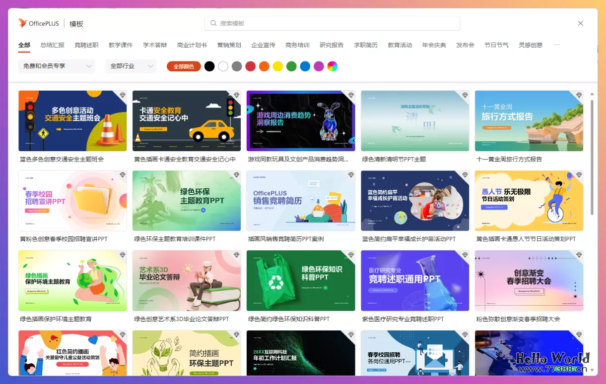
Task: Go to the 教育活动 tab
Action: (400, 45)
